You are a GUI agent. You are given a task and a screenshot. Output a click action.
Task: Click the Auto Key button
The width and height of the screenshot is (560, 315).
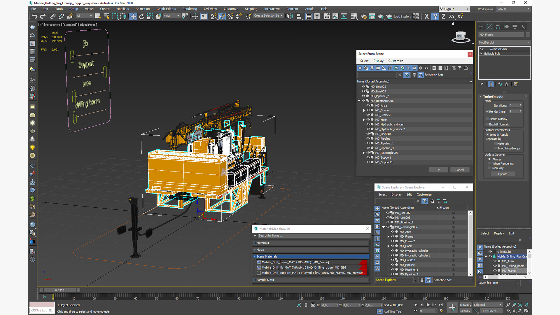tap(465, 305)
